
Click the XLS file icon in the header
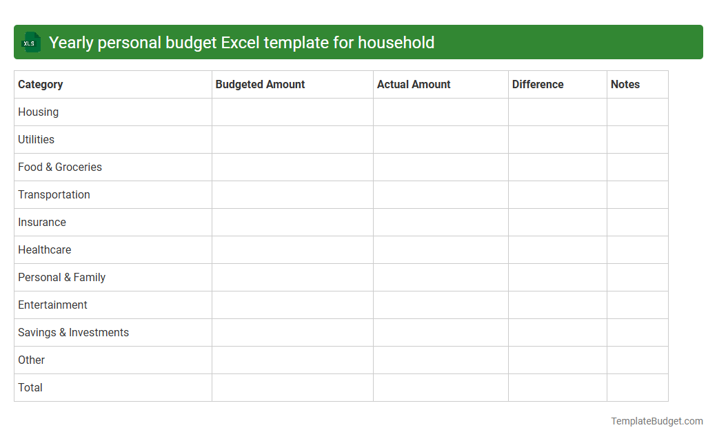click(30, 42)
